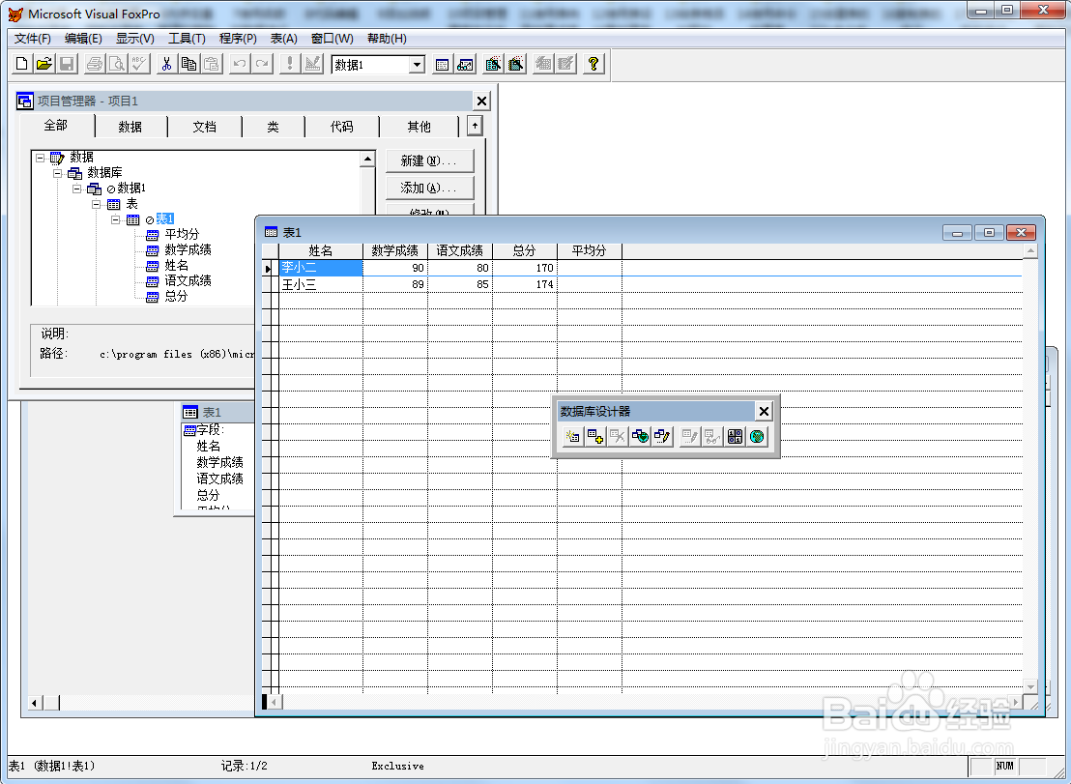Switch to the 其他 tab

[x=419, y=127]
